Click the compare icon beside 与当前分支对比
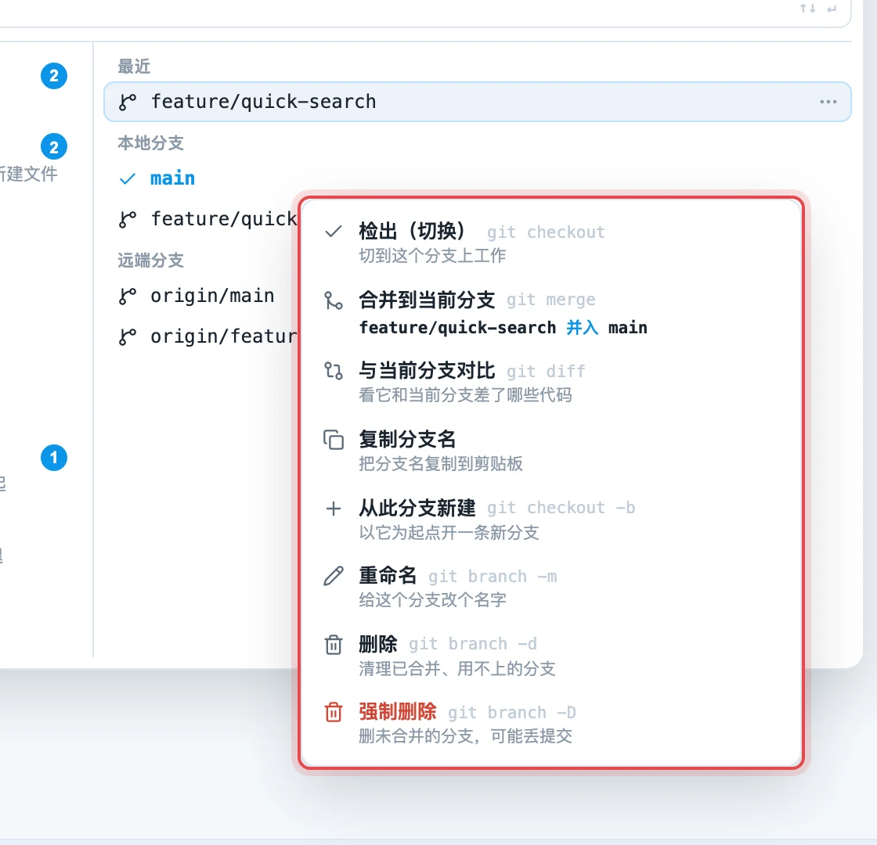The height and width of the screenshot is (845, 877). 334,371
